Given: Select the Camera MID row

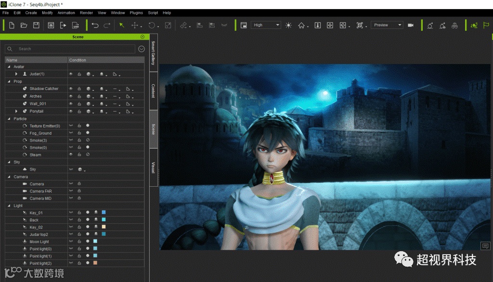Looking at the screenshot, I should [75, 198].
